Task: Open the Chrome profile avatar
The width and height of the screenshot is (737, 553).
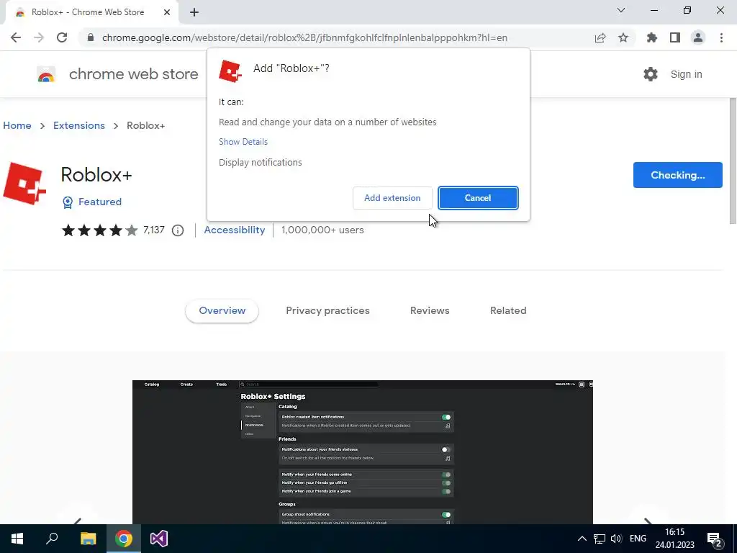Action: click(x=698, y=37)
